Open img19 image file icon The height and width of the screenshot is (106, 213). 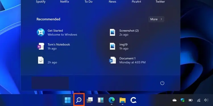coord(112,46)
